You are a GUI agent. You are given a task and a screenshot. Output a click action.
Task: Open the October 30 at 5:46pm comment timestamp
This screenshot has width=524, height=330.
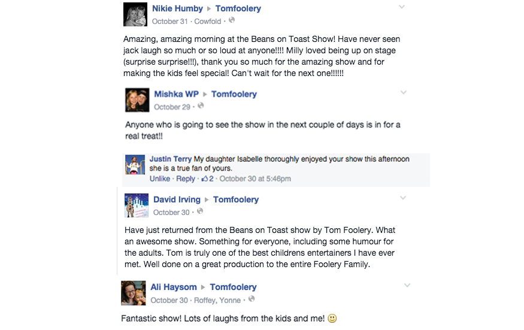coord(255,179)
